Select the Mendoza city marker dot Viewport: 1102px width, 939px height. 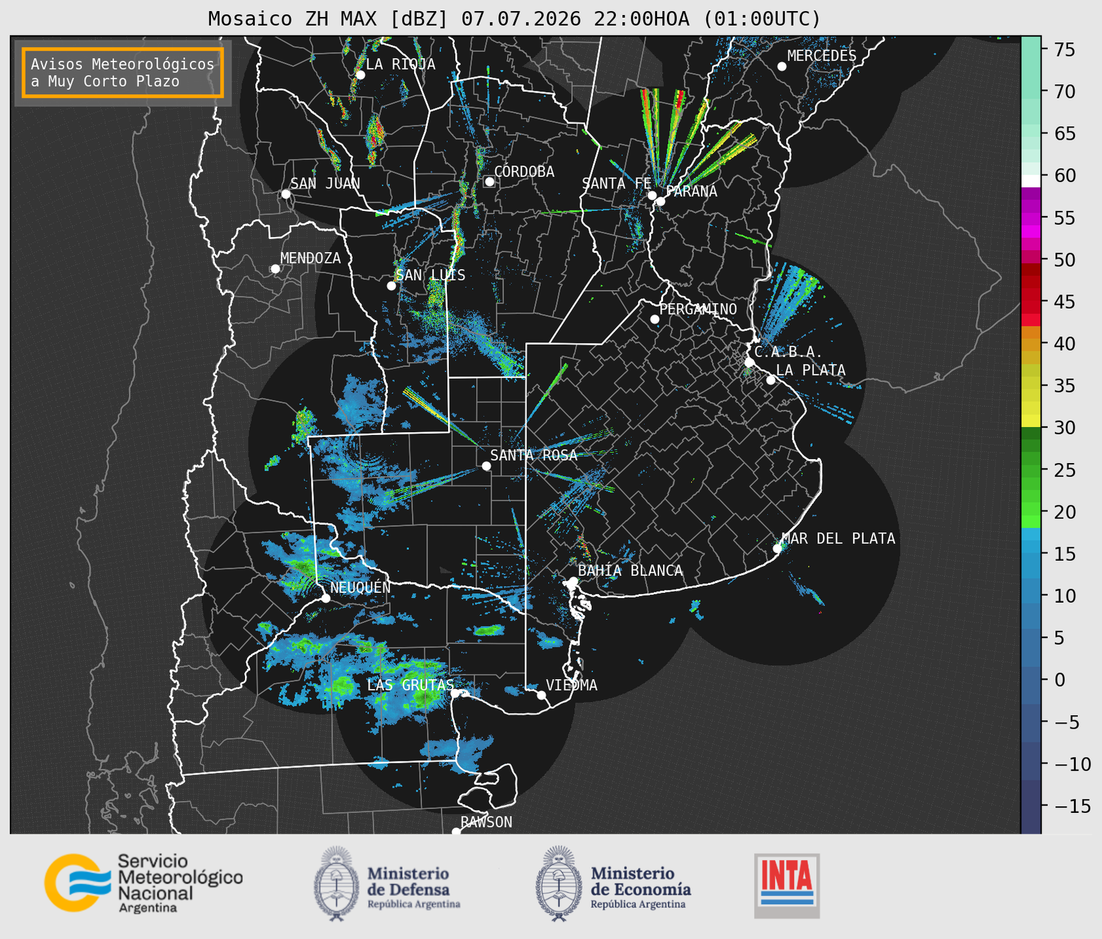point(276,269)
